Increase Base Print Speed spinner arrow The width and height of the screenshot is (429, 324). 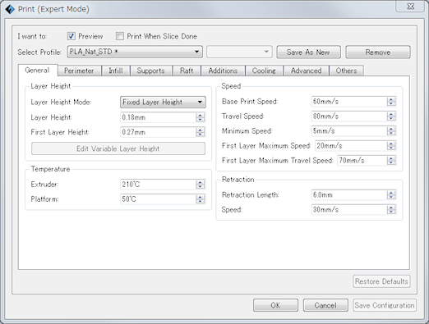[391, 99]
